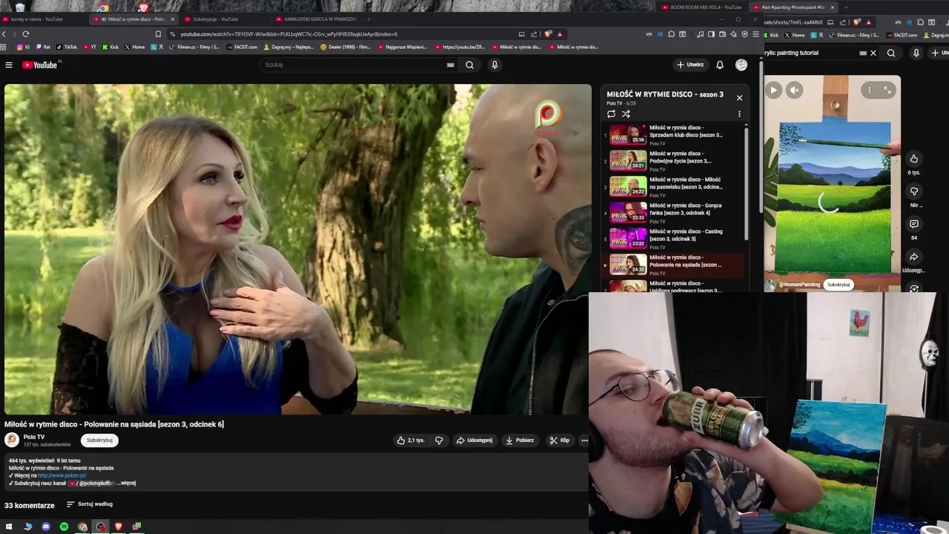Screen dimensions: 949x534
Task: Open a new browser tab with plus
Action: (368, 19)
